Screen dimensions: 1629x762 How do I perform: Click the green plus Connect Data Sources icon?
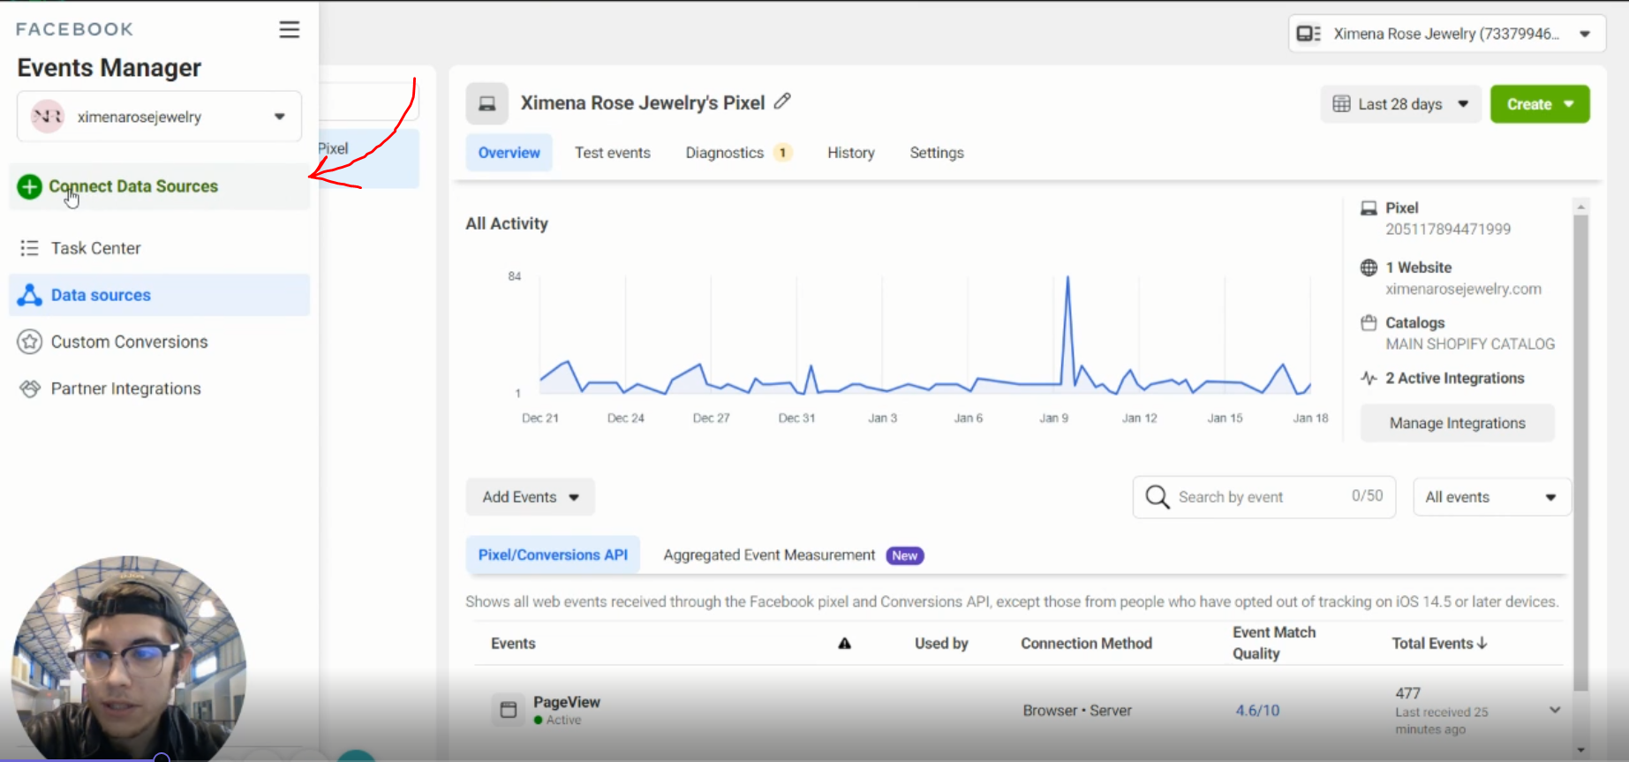(29, 186)
